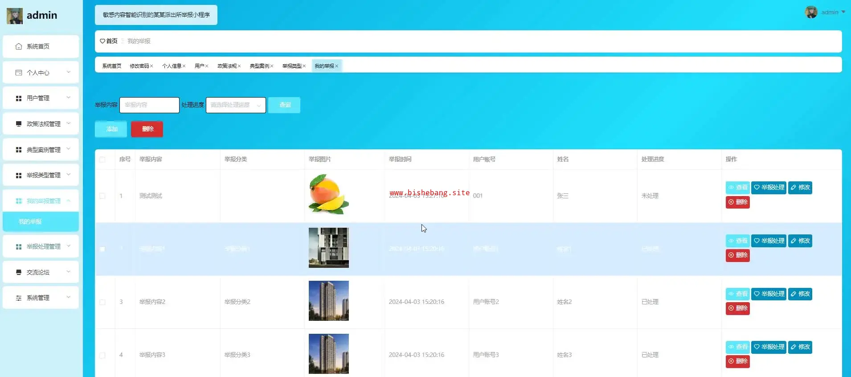Check the checkbox for the 举报内容3 row
The image size is (851, 377).
click(102, 355)
